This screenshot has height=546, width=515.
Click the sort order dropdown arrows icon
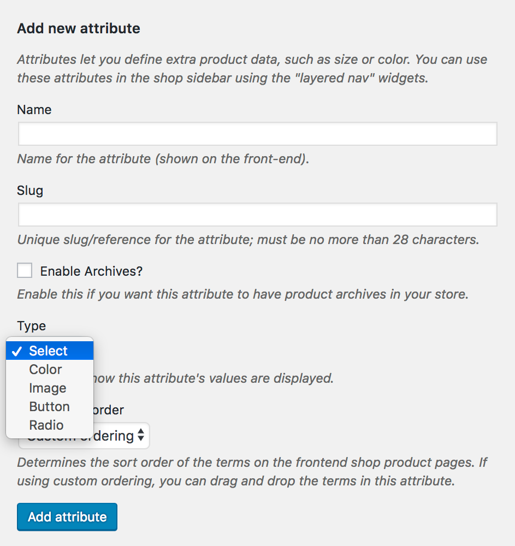click(141, 435)
